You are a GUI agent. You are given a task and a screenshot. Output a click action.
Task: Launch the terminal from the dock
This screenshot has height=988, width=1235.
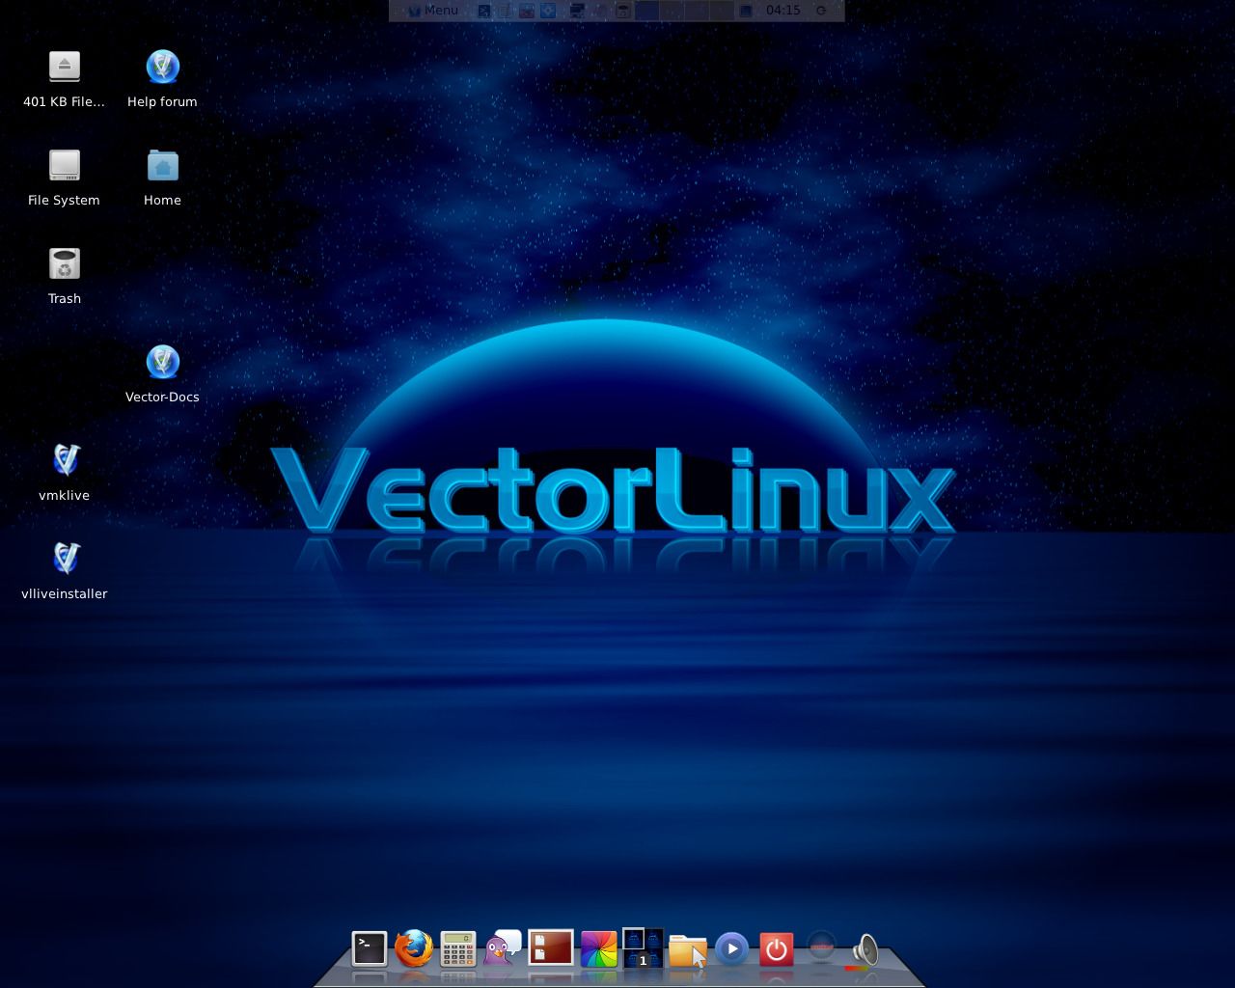tap(370, 948)
